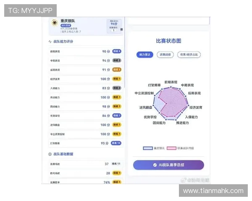The height and width of the screenshot is (201, 252).
Task: Click the 胜利场数 28 row
Action: tap(86, 173)
